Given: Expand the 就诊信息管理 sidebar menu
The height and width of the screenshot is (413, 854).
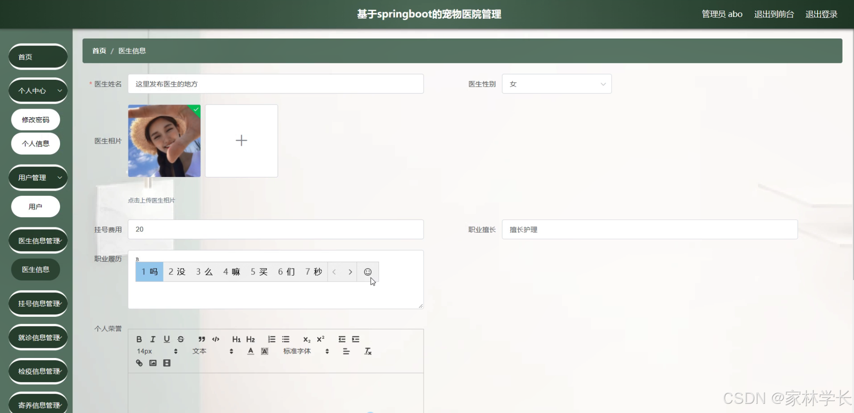Looking at the screenshot, I should [x=38, y=337].
